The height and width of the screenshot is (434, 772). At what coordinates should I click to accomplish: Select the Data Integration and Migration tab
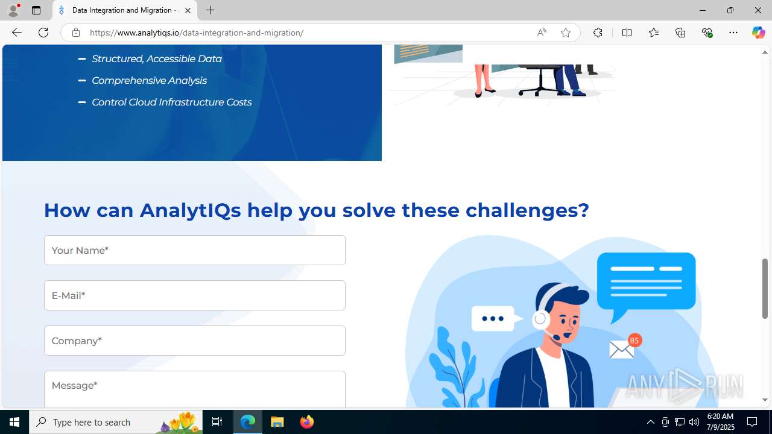pos(125,10)
